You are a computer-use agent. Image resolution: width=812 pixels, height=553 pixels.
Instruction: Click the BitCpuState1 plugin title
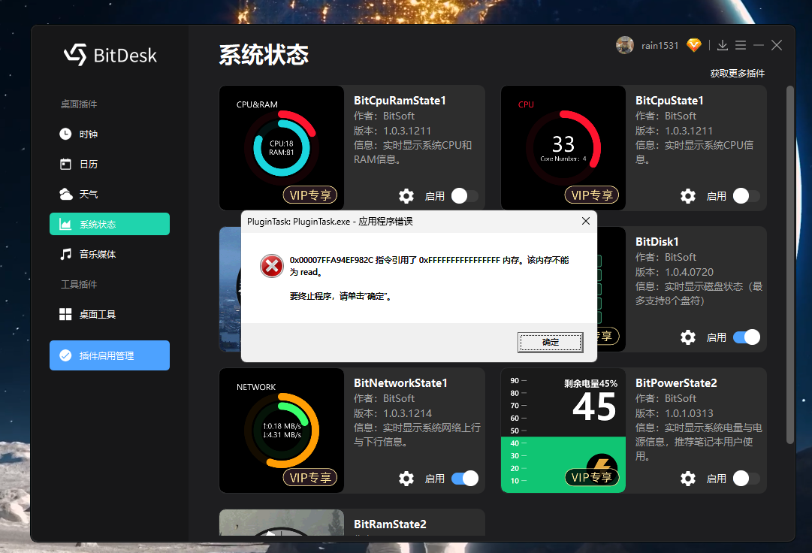coord(669,101)
